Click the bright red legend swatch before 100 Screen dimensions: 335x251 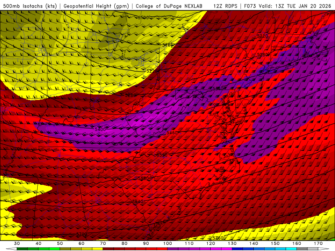click(162, 248)
